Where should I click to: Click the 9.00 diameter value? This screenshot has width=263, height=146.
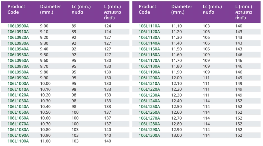coord(44,26)
